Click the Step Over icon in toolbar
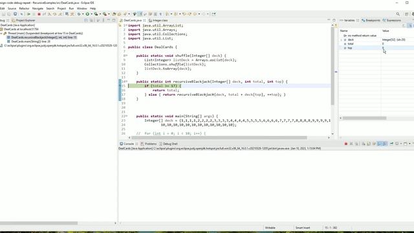 click(x=54, y=14)
